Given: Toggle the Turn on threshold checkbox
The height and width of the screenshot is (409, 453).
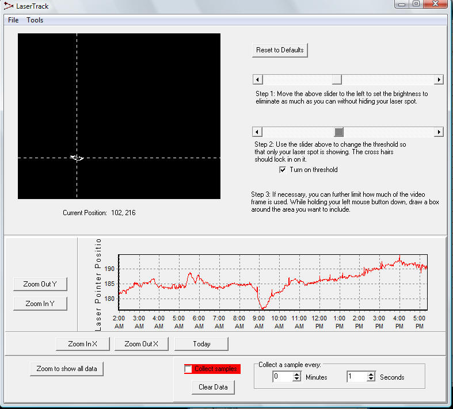Looking at the screenshot, I should 283,170.
